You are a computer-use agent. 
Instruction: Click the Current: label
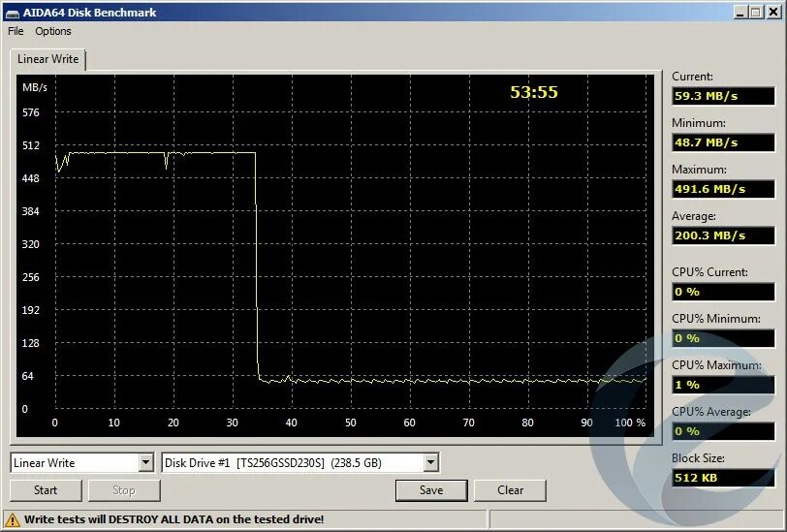click(692, 77)
